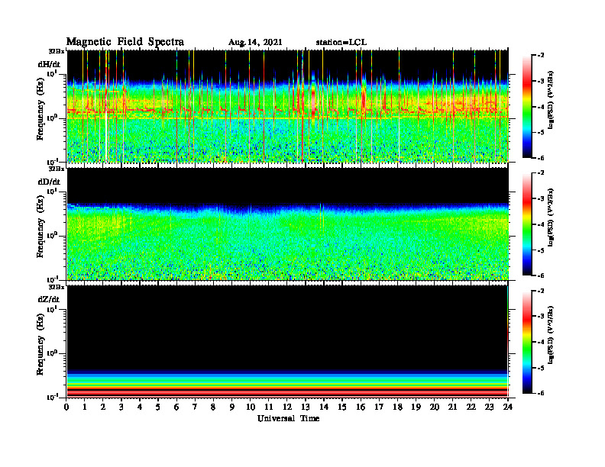Click the "12" tick on the time axis
605x467 pixels.
click(x=287, y=407)
